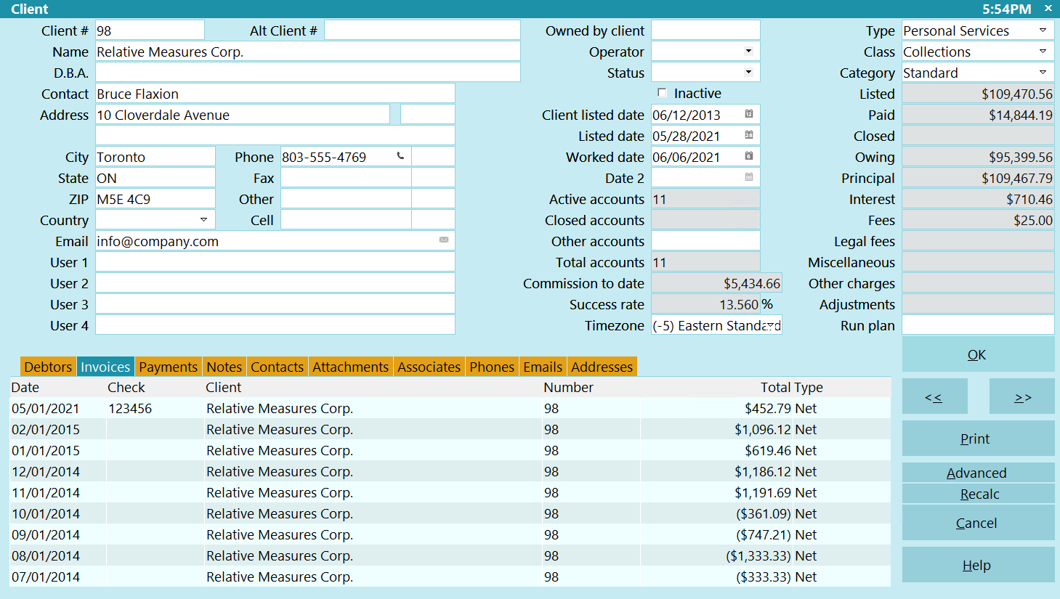Image resolution: width=1060 pixels, height=599 pixels.
Task: Select the $1,096.12 invoice total
Action: coord(762,429)
